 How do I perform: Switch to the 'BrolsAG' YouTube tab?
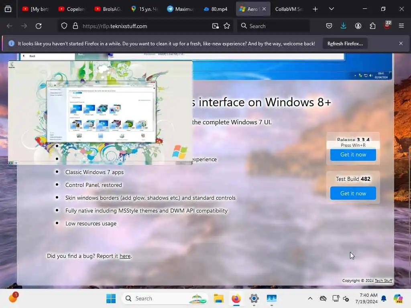click(108, 9)
